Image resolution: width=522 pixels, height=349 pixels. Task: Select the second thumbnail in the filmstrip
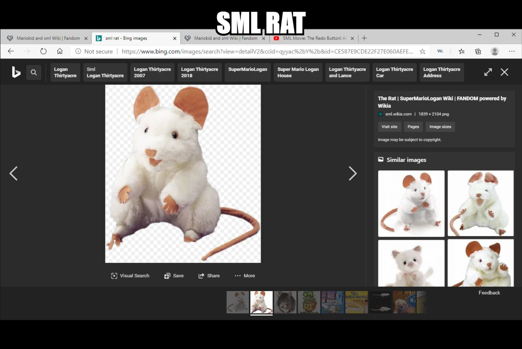[x=261, y=302]
